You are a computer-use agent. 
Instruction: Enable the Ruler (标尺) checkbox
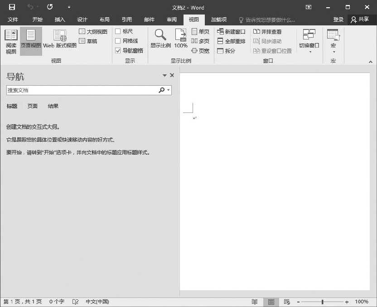coord(118,31)
